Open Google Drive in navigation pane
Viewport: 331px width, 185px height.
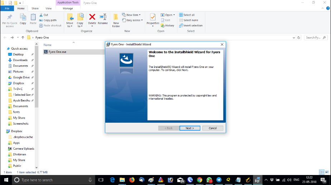21,77
